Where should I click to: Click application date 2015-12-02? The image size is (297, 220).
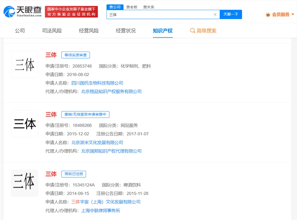(78, 134)
